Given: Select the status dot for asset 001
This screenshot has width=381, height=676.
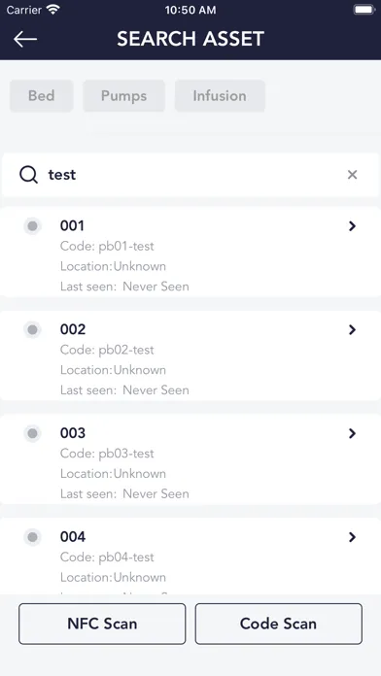Looking at the screenshot, I should point(32,226).
